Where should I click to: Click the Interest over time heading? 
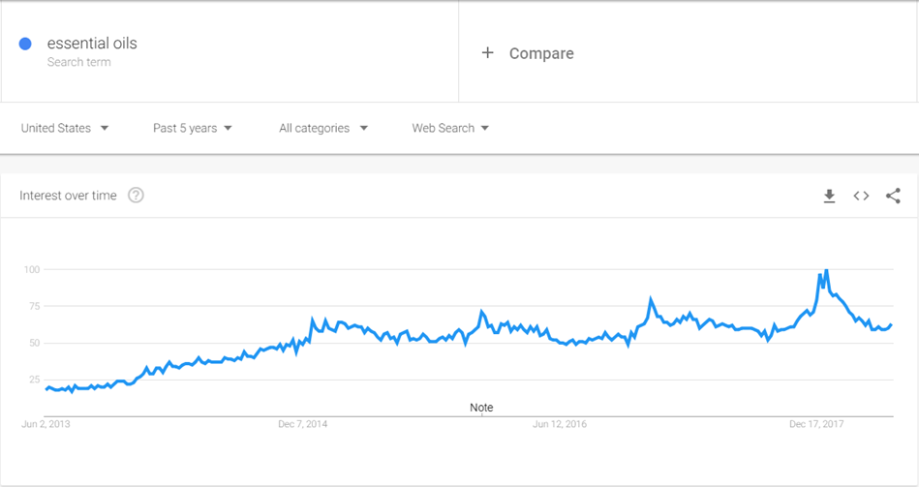(x=68, y=196)
